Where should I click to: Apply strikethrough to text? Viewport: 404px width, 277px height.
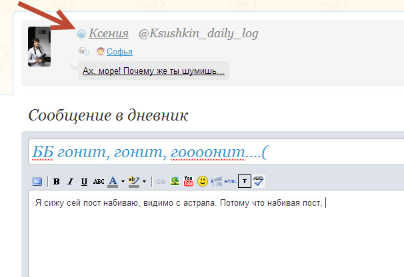click(x=99, y=181)
